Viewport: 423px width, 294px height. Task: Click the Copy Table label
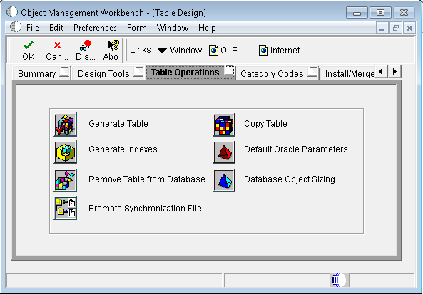[x=265, y=124]
